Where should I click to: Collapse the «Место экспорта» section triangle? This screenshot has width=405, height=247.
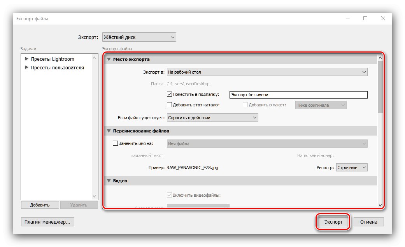coord(109,60)
